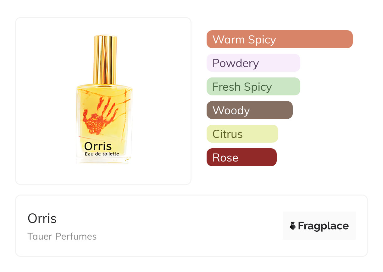The width and height of the screenshot is (383, 272).
Task: Open the Tauer Perfumes brand link
Action: click(x=62, y=236)
